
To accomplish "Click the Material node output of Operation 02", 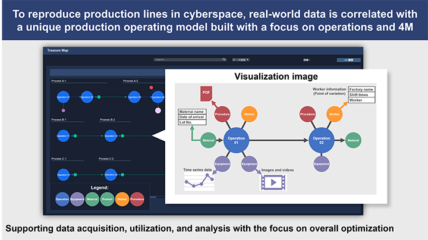I will pyautogui.click(x=353, y=140).
